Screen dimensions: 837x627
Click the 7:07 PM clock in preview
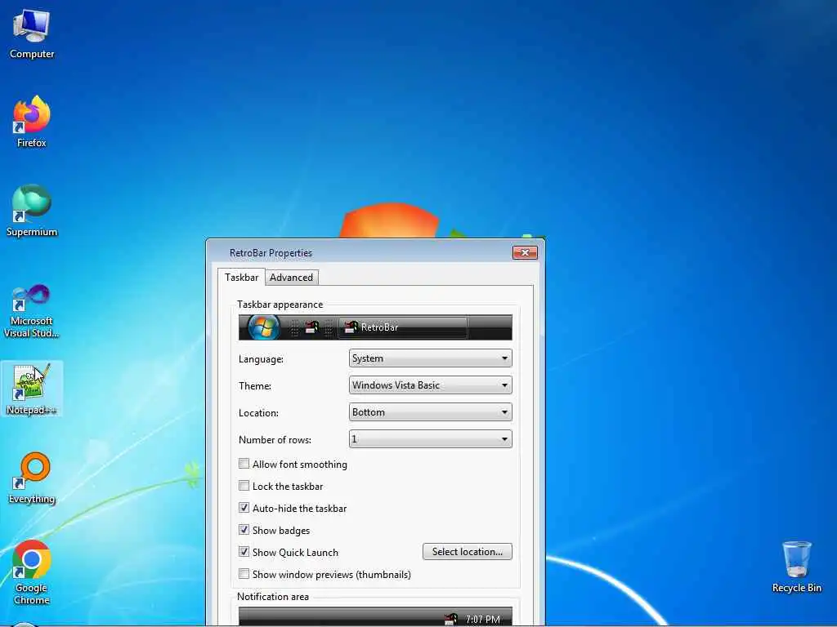pos(482,620)
